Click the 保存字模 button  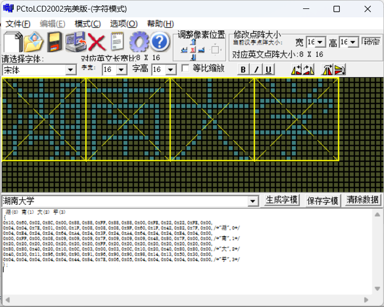322,201
